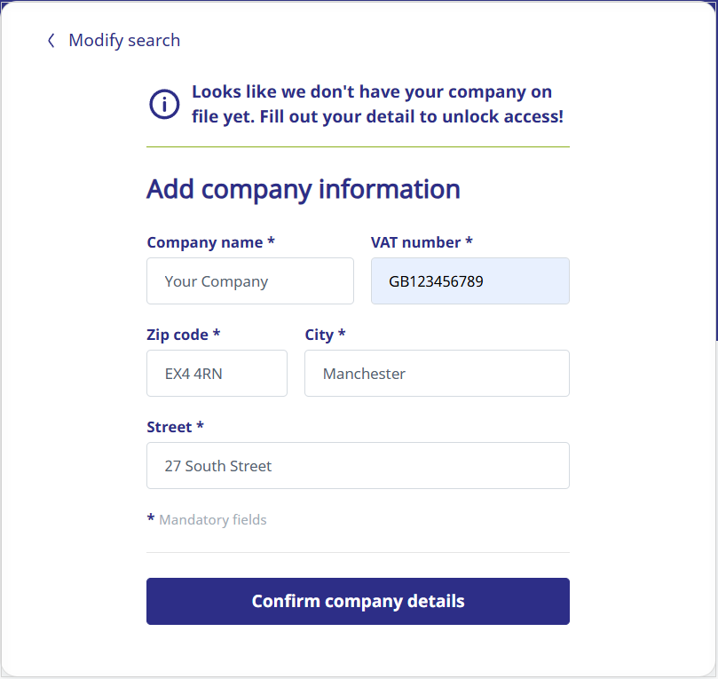The height and width of the screenshot is (679, 718).
Task: Focus the Company name input field
Action: pyautogui.click(x=249, y=281)
